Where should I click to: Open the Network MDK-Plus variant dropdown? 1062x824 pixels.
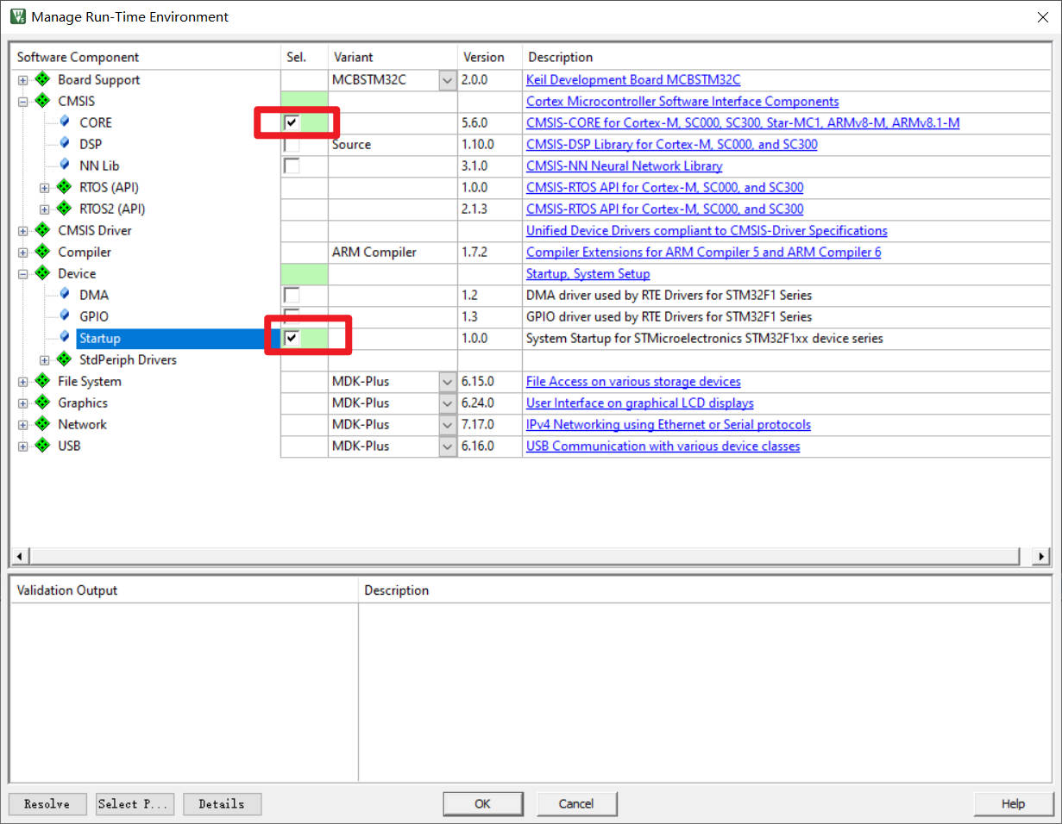pos(448,425)
